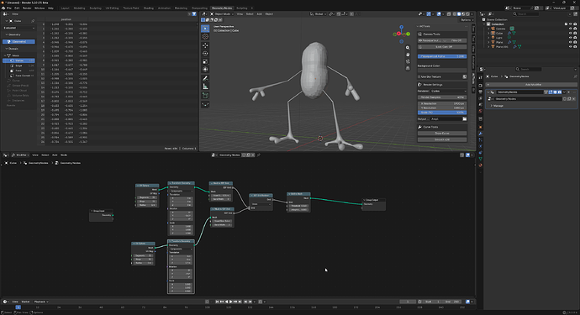Open the Help menu

(50, 8)
